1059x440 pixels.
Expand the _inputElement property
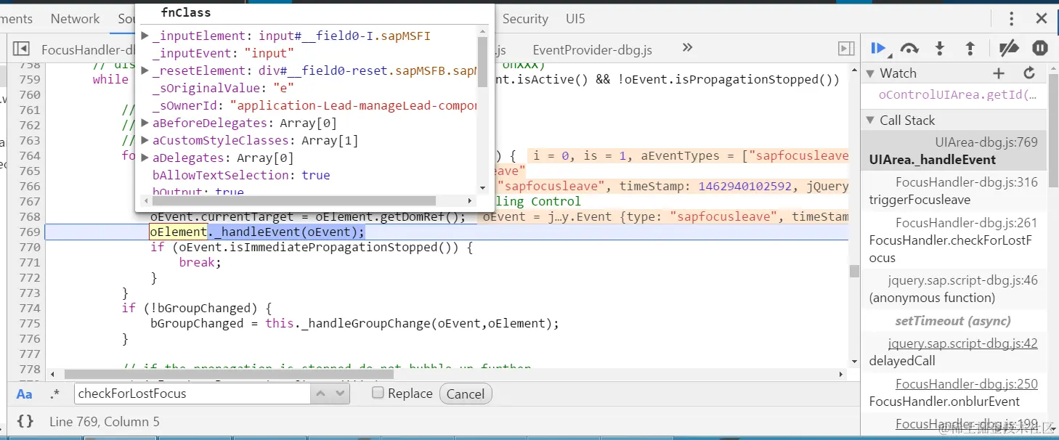click(145, 36)
